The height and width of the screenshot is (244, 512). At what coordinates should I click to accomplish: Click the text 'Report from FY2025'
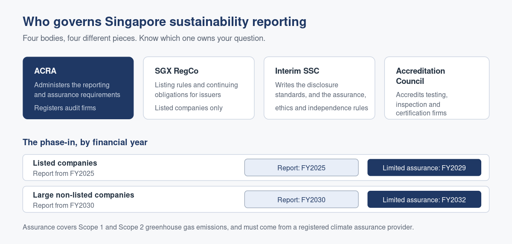(x=64, y=173)
